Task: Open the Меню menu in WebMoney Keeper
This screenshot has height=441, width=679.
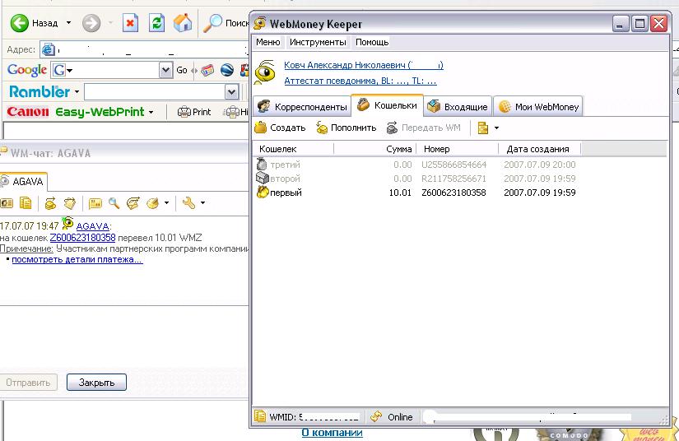Action: tap(268, 42)
